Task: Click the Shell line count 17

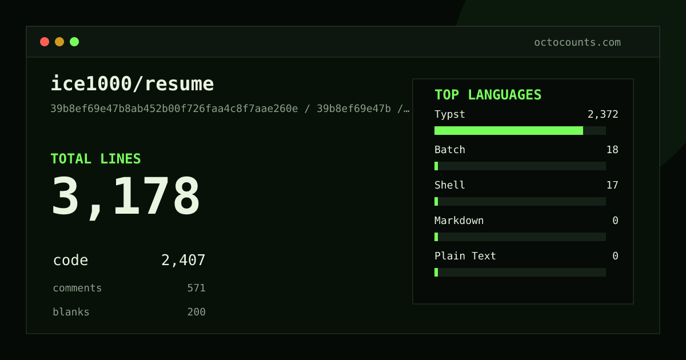Action: pyautogui.click(x=612, y=185)
